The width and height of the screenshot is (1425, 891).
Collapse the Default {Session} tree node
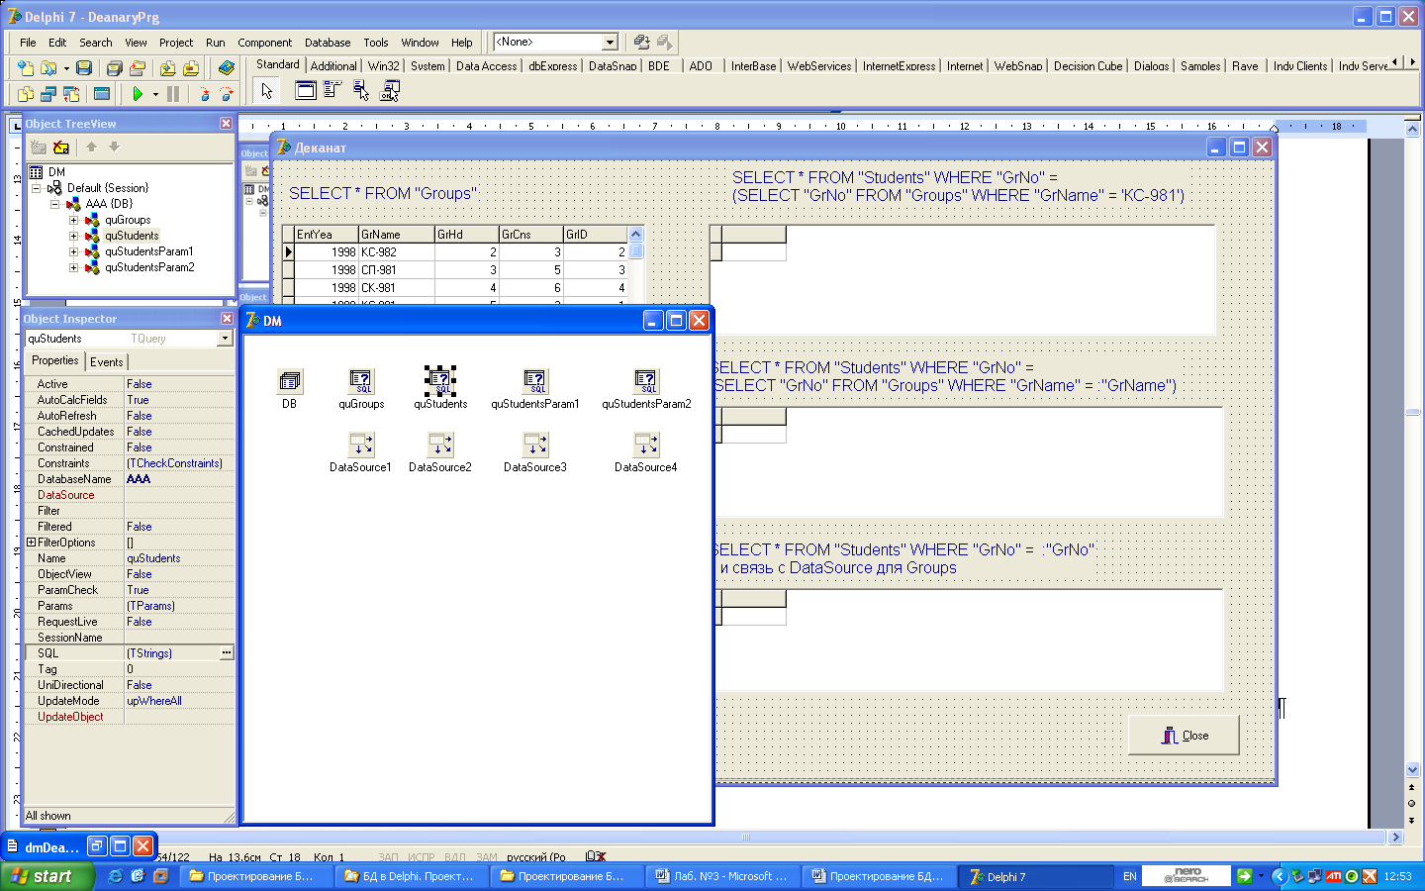(x=36, y=188)
